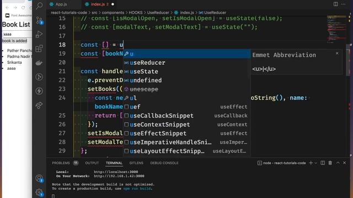This screenshot has height=198, width=353.
Task: Open the Extensions view
Action: (x=39, y=48)
